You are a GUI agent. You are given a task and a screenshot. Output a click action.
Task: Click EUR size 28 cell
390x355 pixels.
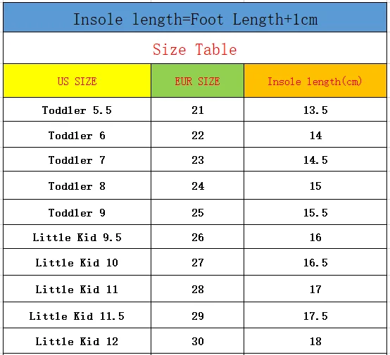(198, 289)
